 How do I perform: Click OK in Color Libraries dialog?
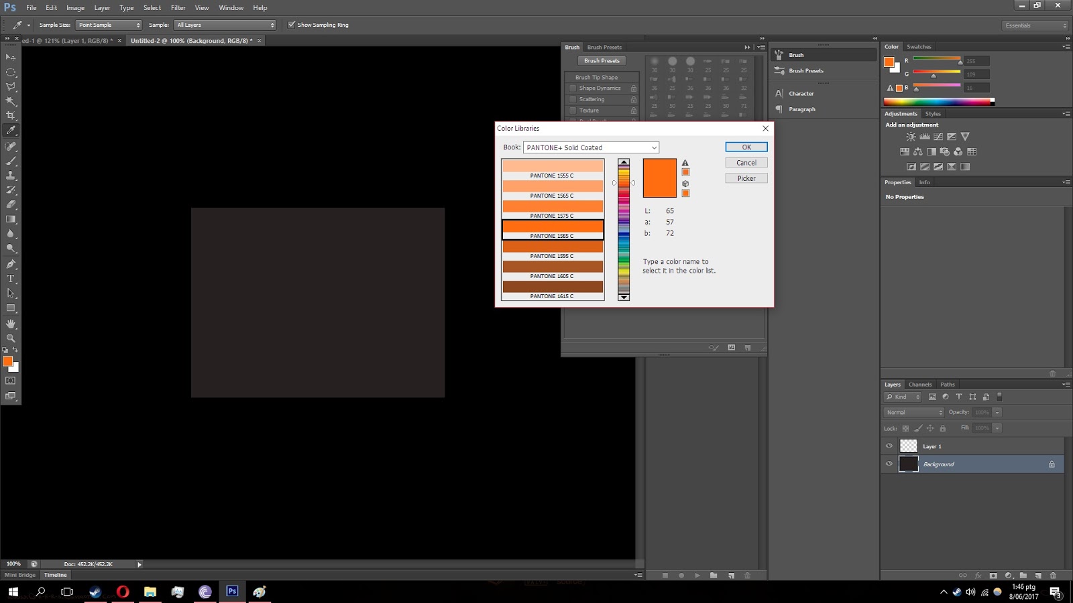[x=746, y=147]
